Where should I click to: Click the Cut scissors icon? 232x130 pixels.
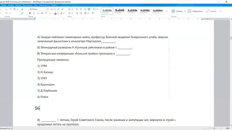coord(6,9)
